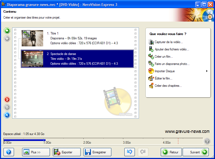Move selected title up with green arrow
The height and width of the screenshot is (159, 215).
7,31
